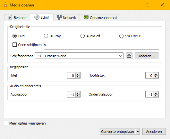Click the disc eject icon button
The height and width of the screenshot is (139, 170).
(x=129, y=56)
